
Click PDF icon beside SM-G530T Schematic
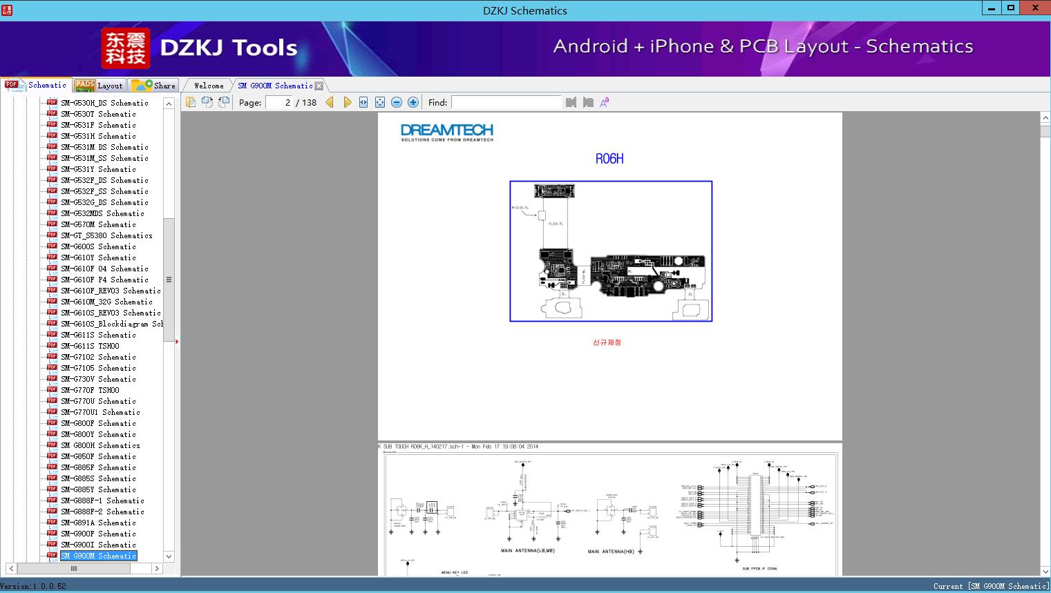tap(52, 114)
